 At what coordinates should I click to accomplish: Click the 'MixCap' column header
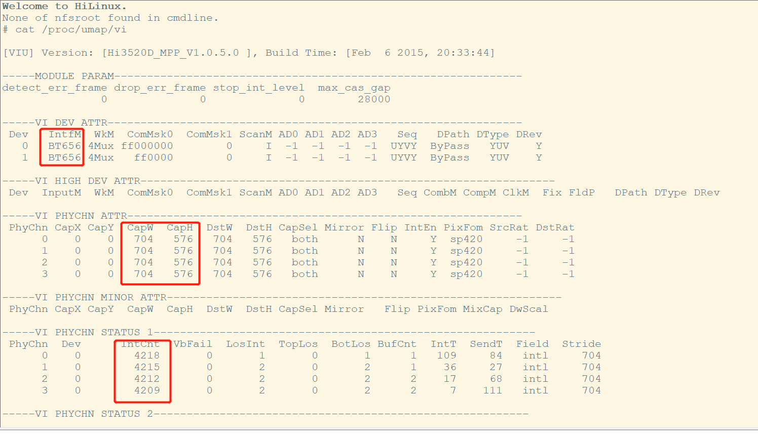point(483,309)
